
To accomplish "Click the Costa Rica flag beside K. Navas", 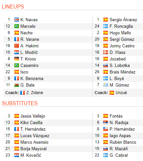I will click(x=17, y=20).
